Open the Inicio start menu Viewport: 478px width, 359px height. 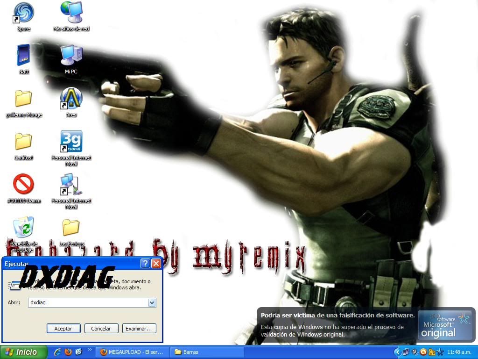click(23, 352)
